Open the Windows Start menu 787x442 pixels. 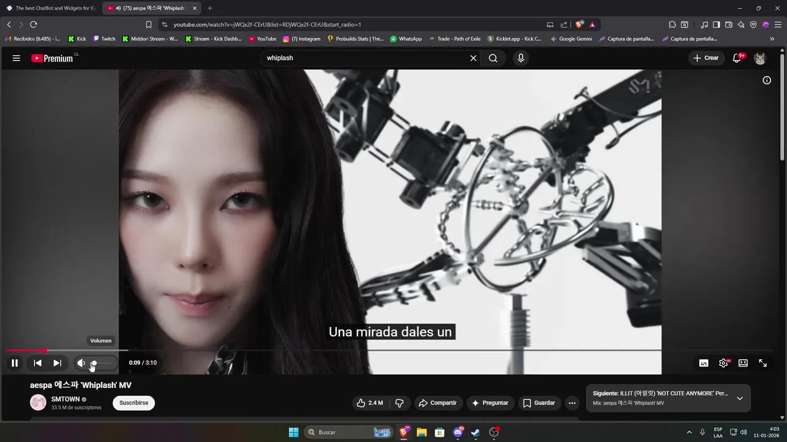click(x=294, y=432)
